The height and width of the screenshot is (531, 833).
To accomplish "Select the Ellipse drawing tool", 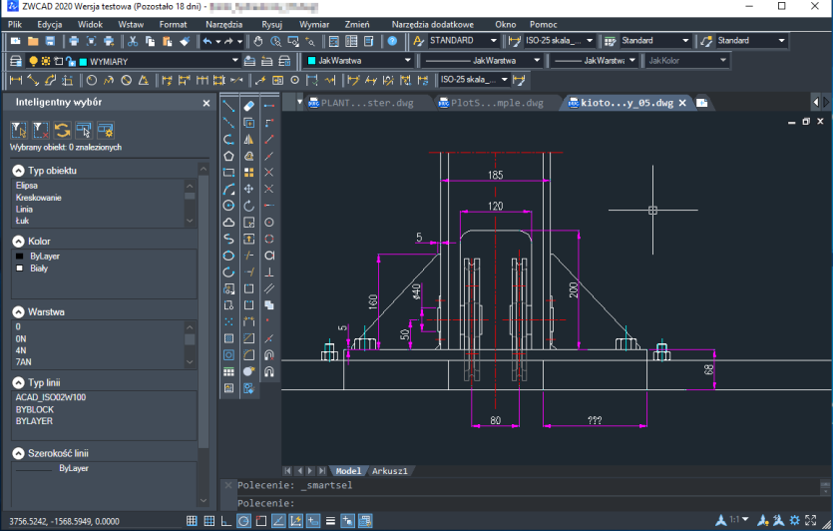I will click(228, 256).
